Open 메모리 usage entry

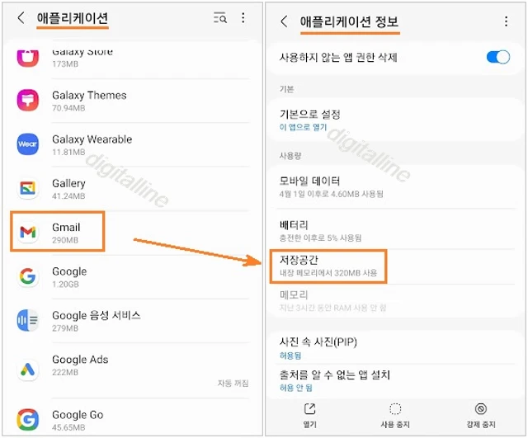click(395, 300)
